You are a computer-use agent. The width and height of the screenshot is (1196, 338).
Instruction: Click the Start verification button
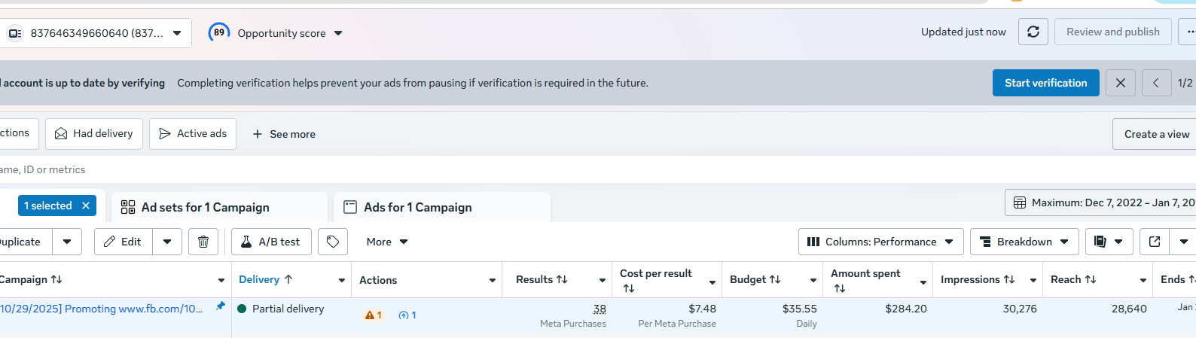click(x=1045, y=83)
